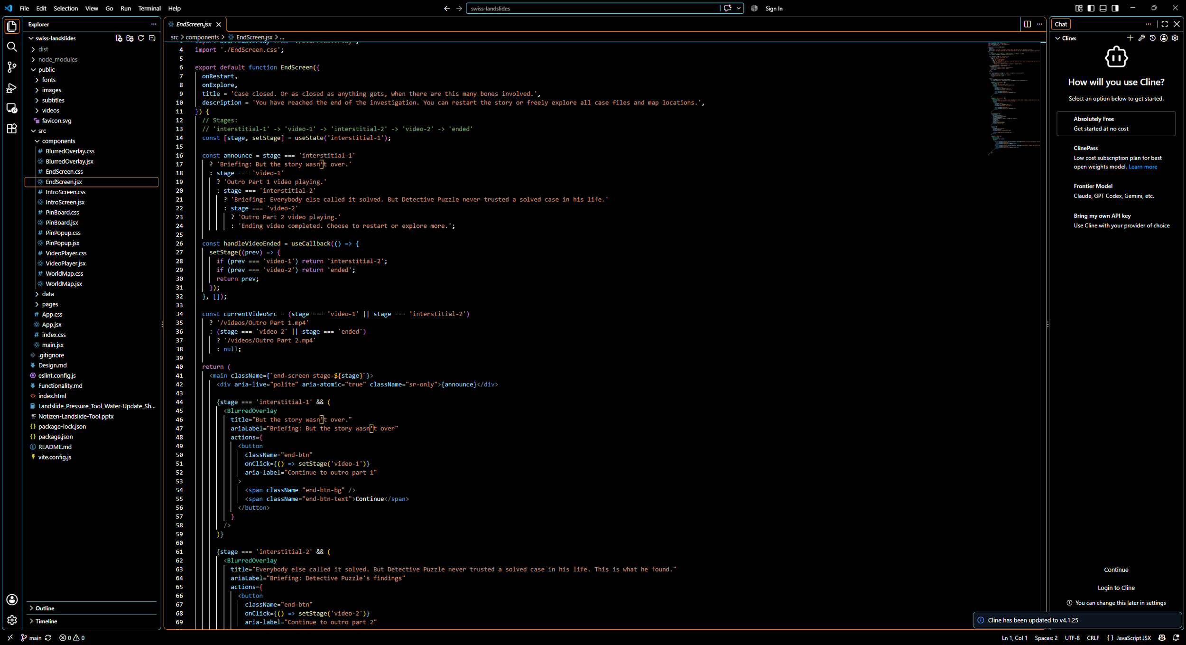Click the swiss-landslides command search box
The image size is (1186, 645).
coord(593,8)
